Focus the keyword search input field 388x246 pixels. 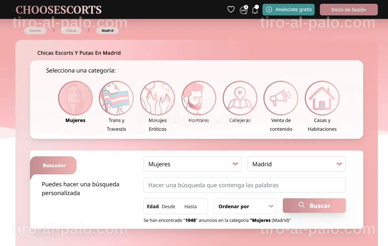click(245, 185)
